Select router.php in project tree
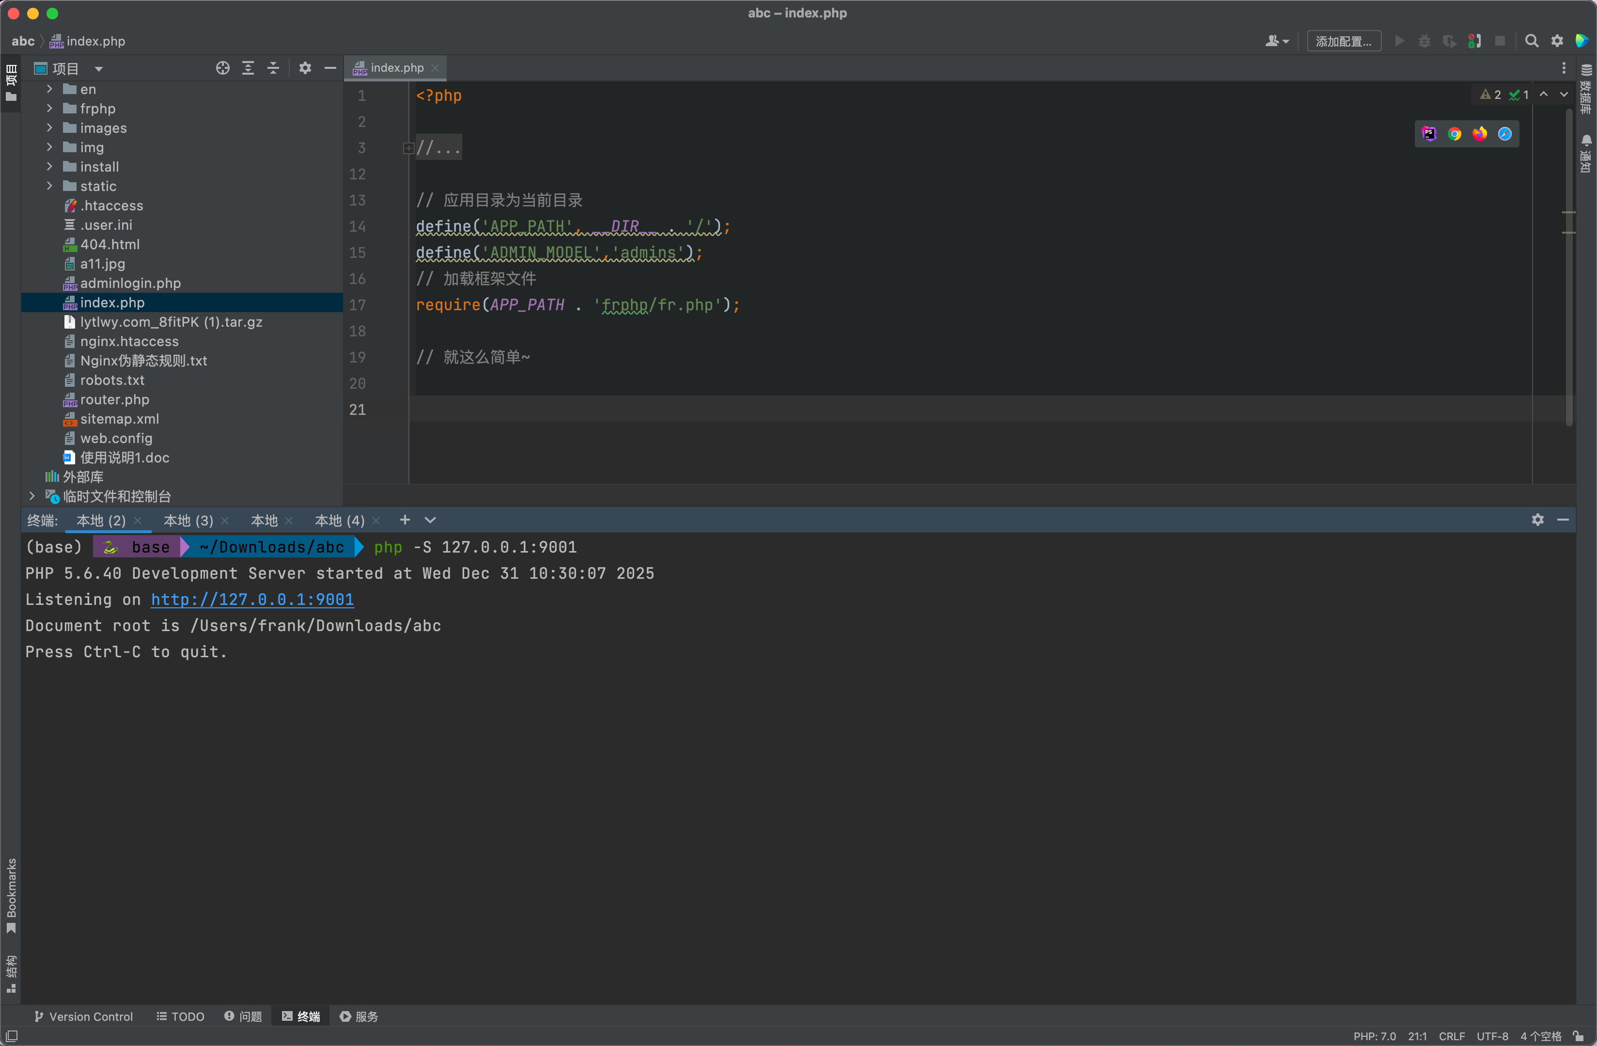 [115, 399]
